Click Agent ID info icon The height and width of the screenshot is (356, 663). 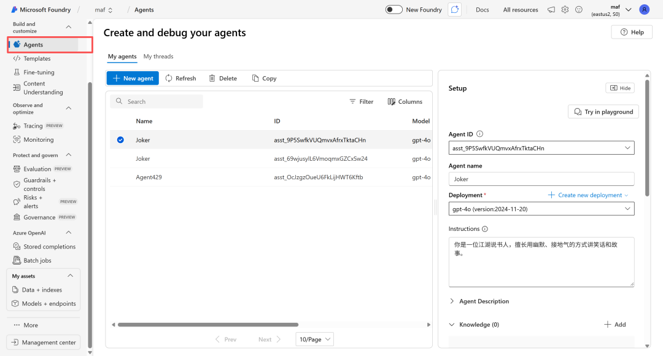pos(479,134)
